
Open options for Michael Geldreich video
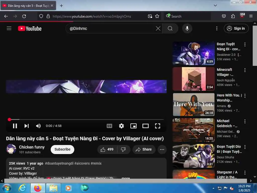coord(245,121)
